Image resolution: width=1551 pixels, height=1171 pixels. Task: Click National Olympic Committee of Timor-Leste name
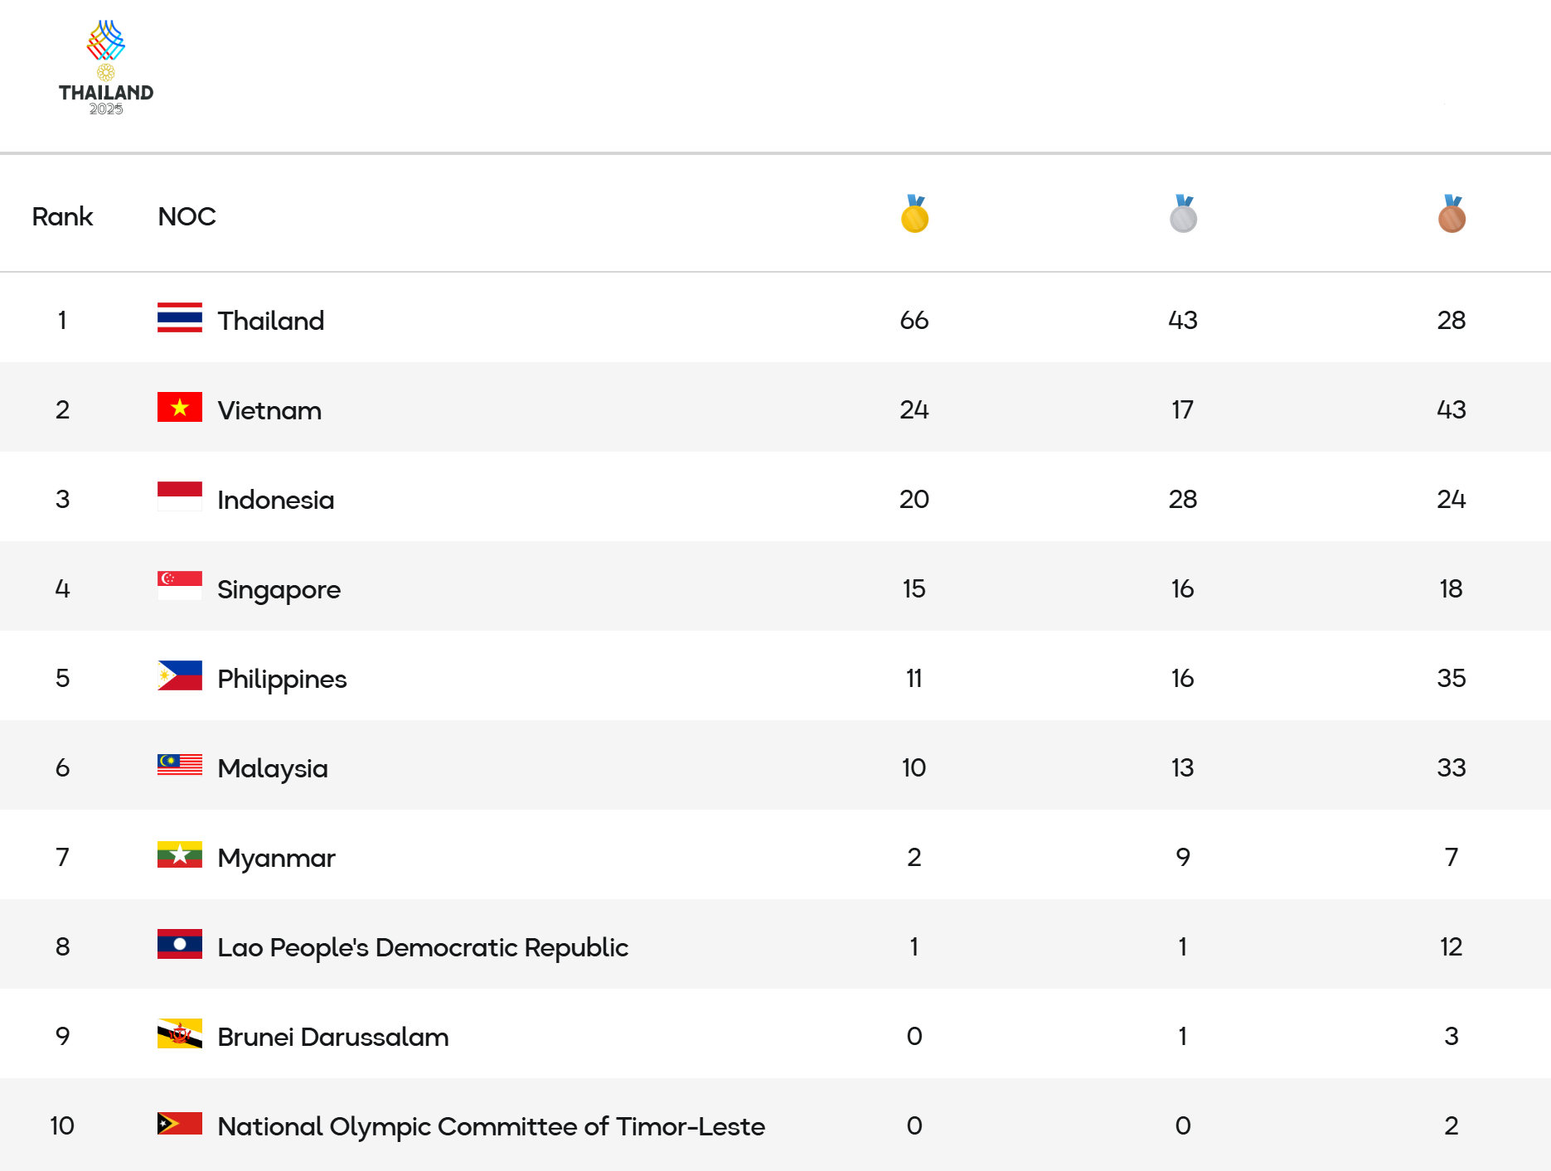click(491, 1126)
